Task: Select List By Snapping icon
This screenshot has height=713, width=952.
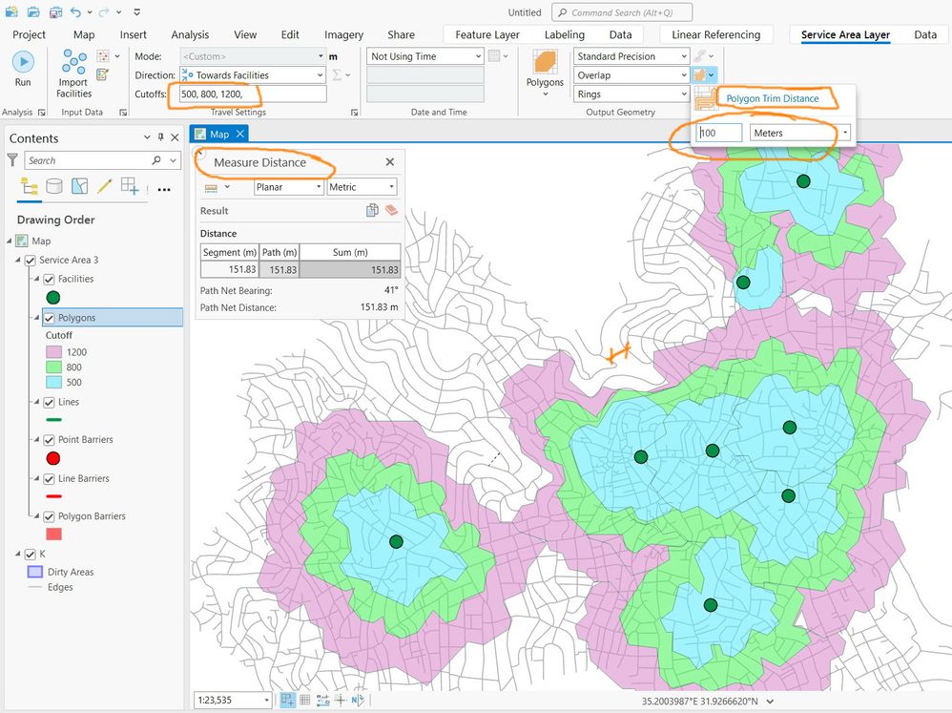Action: tap(130, 186)
